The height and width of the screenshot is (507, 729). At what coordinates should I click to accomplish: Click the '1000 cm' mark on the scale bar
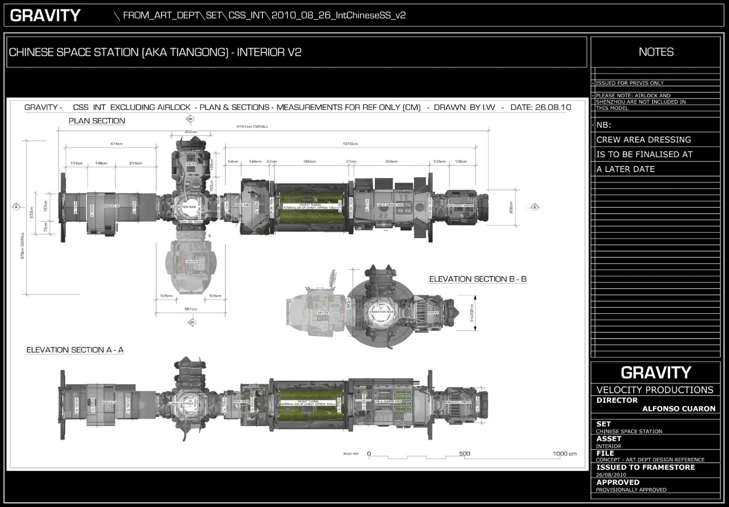565,454
